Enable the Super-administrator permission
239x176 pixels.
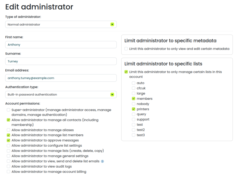click(8, 110)
